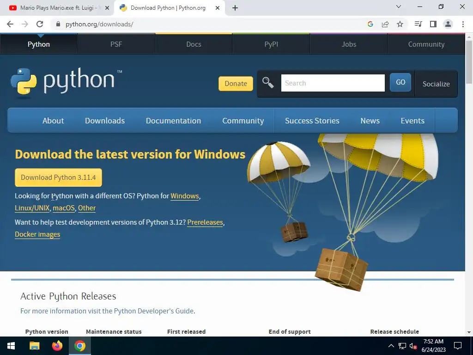
Task: Open Firefox from the taskbar
Action: pos(57,346)
